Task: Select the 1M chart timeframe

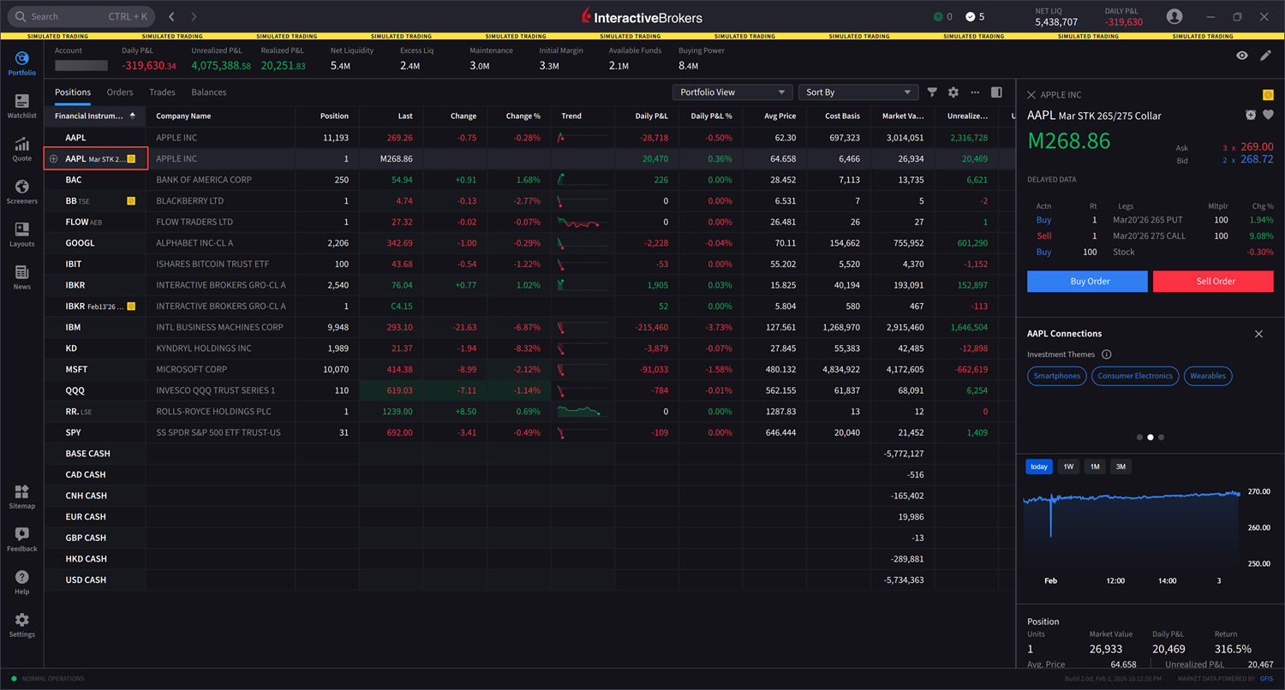Action: click(1094, 467)
